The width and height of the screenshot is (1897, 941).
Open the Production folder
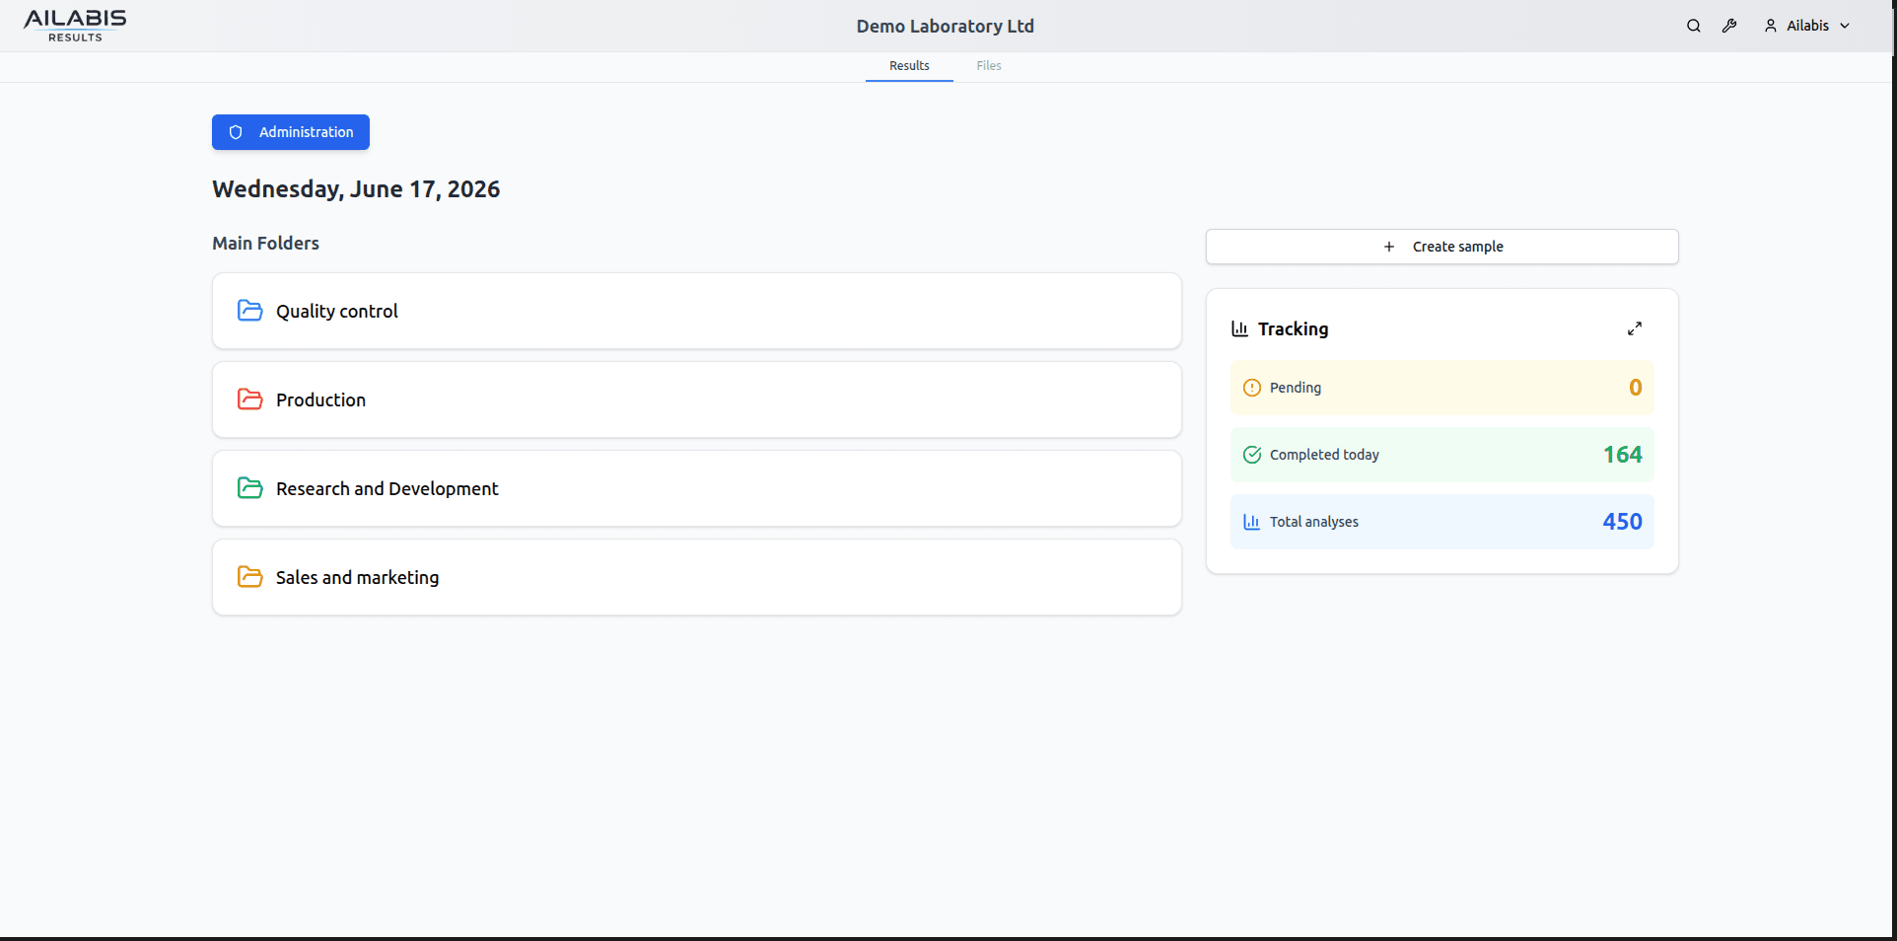(x=696, y=399)
